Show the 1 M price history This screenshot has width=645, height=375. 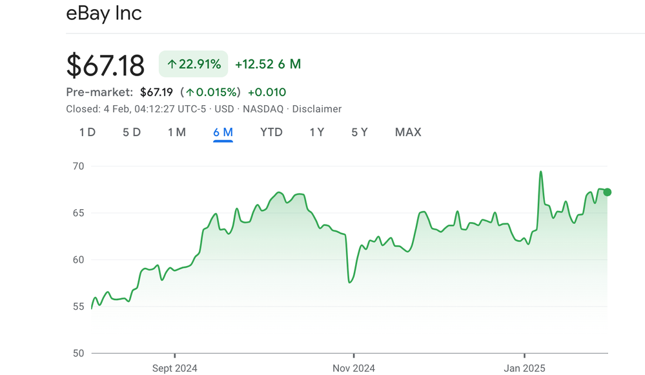pyautogui.click(x=177, y=132)
